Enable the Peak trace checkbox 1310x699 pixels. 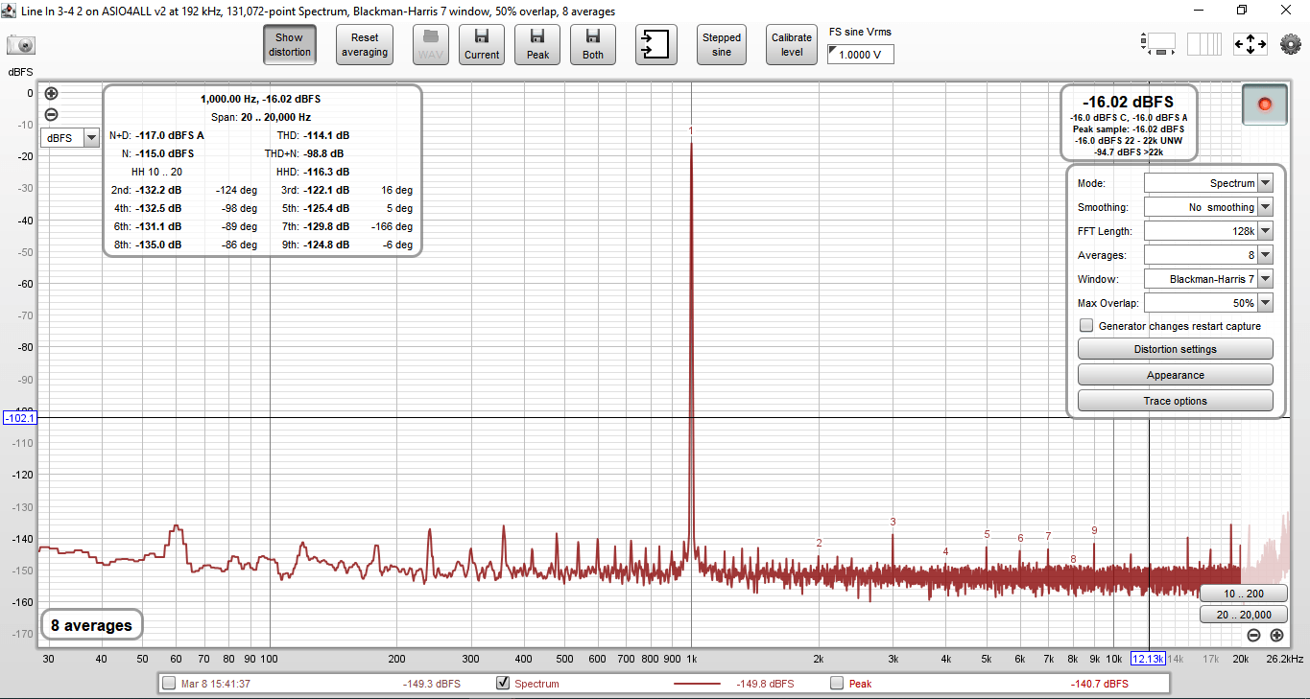pyautogui.click(x=836, y=684)
